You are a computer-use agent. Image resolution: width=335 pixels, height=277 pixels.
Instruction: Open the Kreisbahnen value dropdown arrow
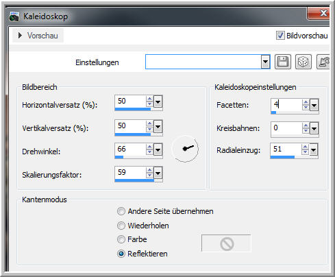click(314, 128)
